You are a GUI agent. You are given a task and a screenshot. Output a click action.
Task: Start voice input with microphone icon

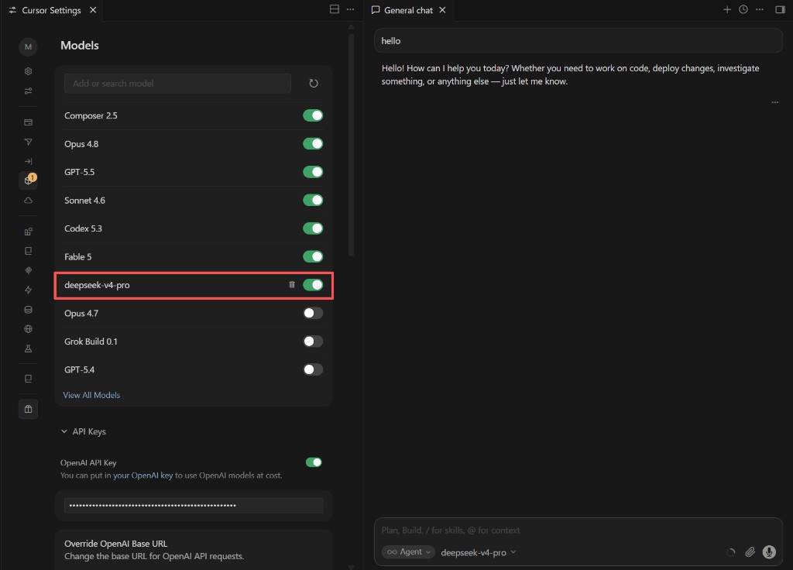pyautogui.click(x=769, y=551)
